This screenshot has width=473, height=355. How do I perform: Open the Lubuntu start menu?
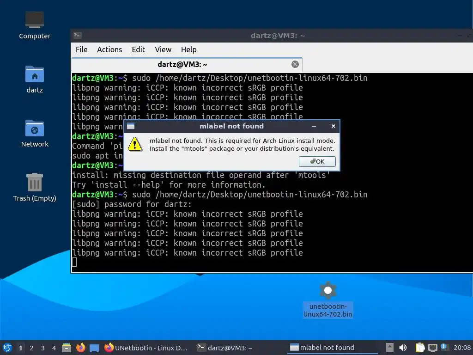pyautogui.click(x=7, y=348)
